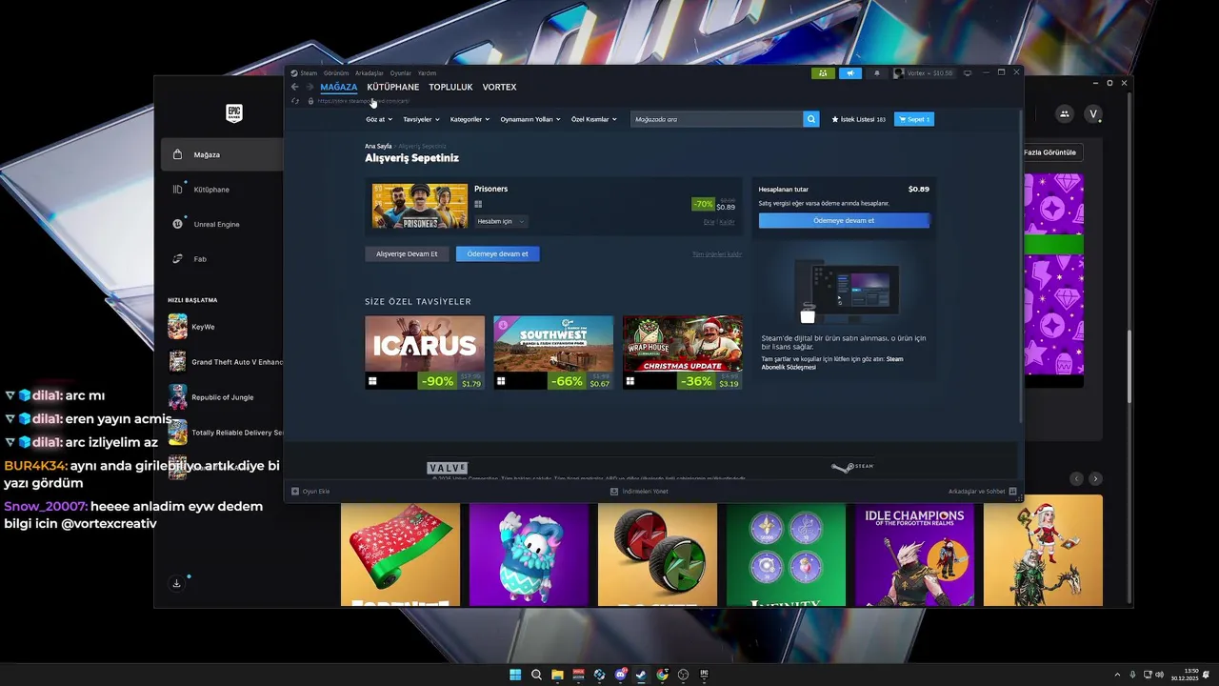The image size is (1219, 686).
Task: Expand the Göz at dropdown
Action: pyautogui.click(x=379, y=119)
